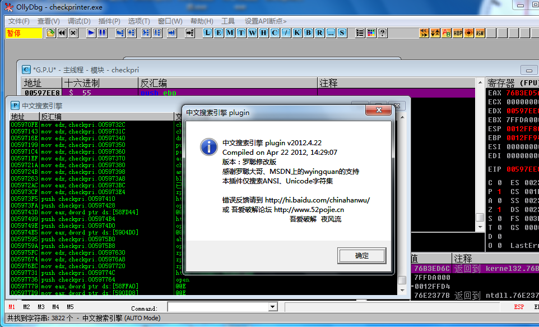539x327 pixels.
Task: Expand the Command combo box dropdown arrow
Action: 273,307
